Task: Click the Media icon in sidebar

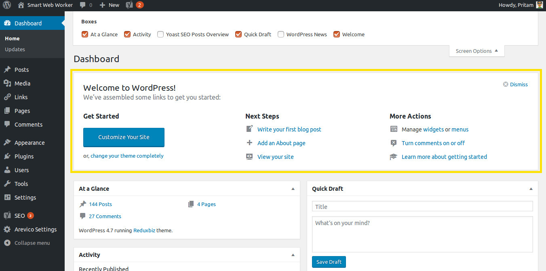Action: tap(7, 83)
